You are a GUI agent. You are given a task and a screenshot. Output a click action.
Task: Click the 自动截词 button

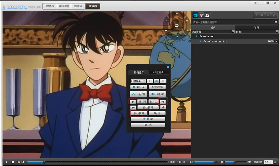pos(148,108)
